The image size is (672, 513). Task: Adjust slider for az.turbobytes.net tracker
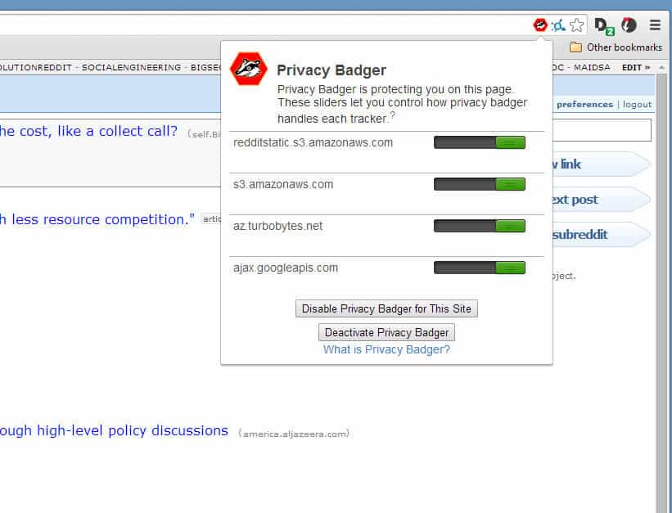coord(480,226)
